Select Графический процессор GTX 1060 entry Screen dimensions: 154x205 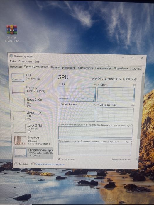pos(33,153)
